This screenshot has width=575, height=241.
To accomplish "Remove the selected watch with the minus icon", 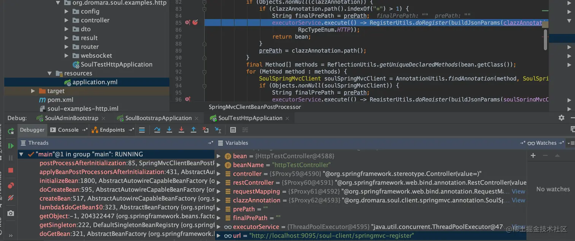I will point(545,155).
